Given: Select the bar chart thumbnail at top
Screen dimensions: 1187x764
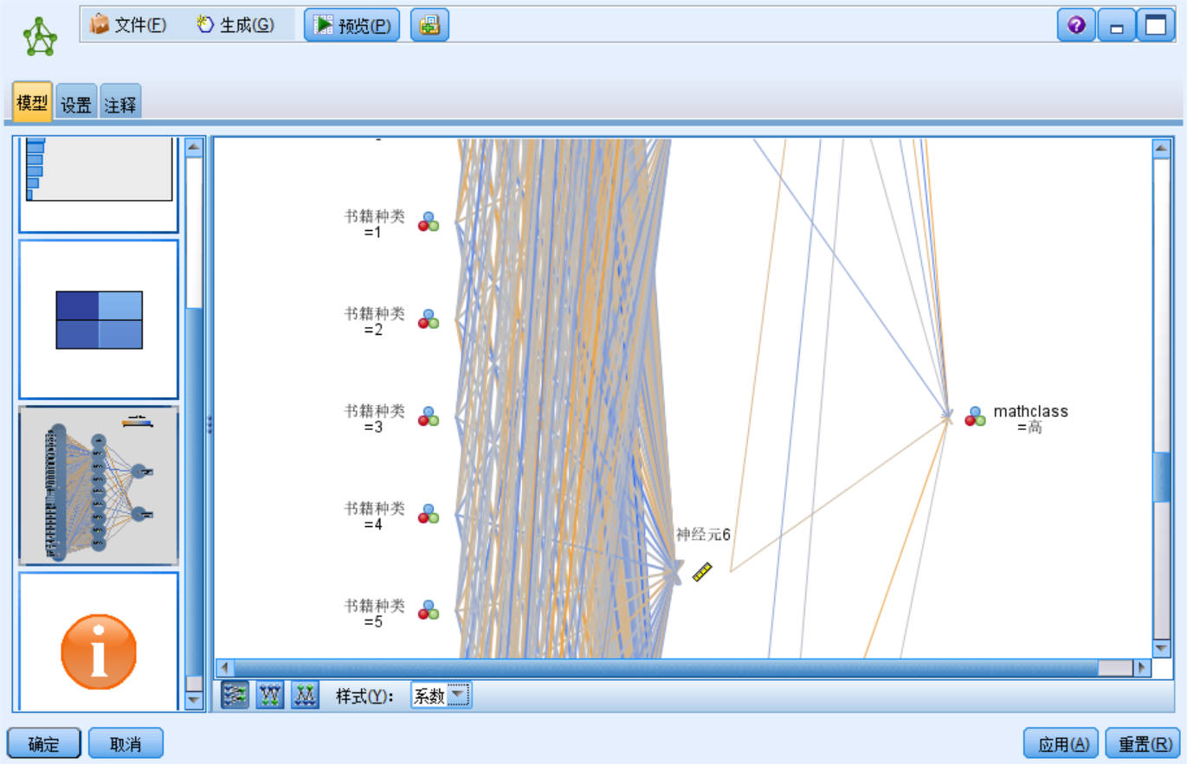Looking at the screenshot, I should 99,184.
